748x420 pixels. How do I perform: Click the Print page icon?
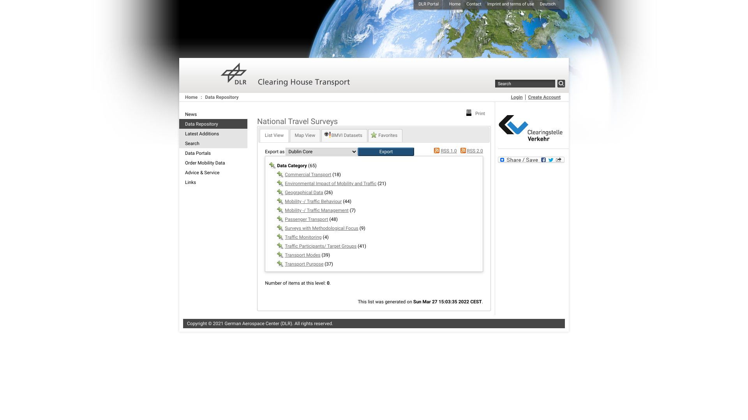coord(469,112)
